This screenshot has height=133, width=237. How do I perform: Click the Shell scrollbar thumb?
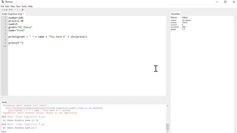[x=167, y=127]
